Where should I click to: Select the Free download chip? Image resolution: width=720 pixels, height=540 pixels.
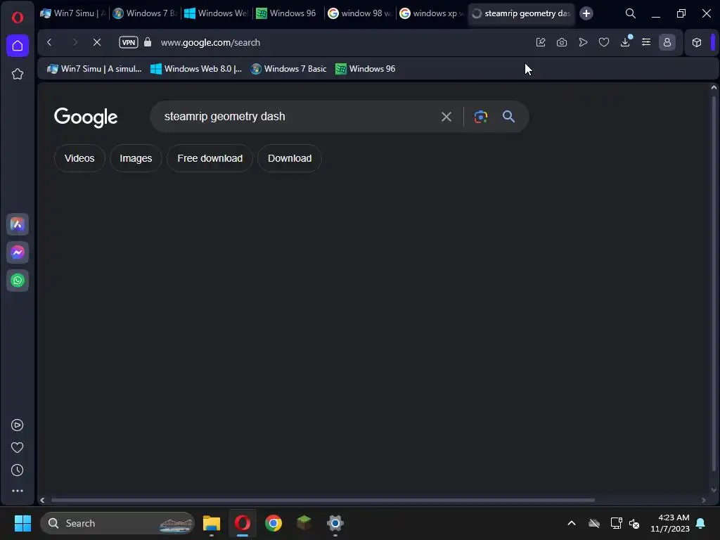click(210, 158)
